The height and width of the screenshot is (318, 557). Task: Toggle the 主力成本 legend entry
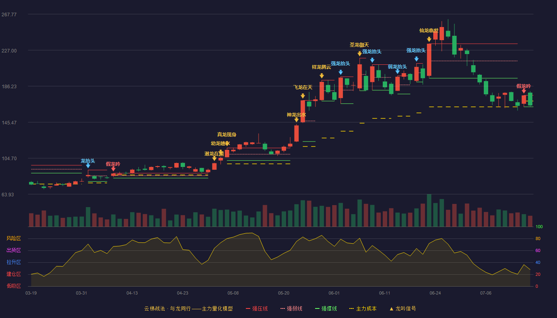[363, 308]
